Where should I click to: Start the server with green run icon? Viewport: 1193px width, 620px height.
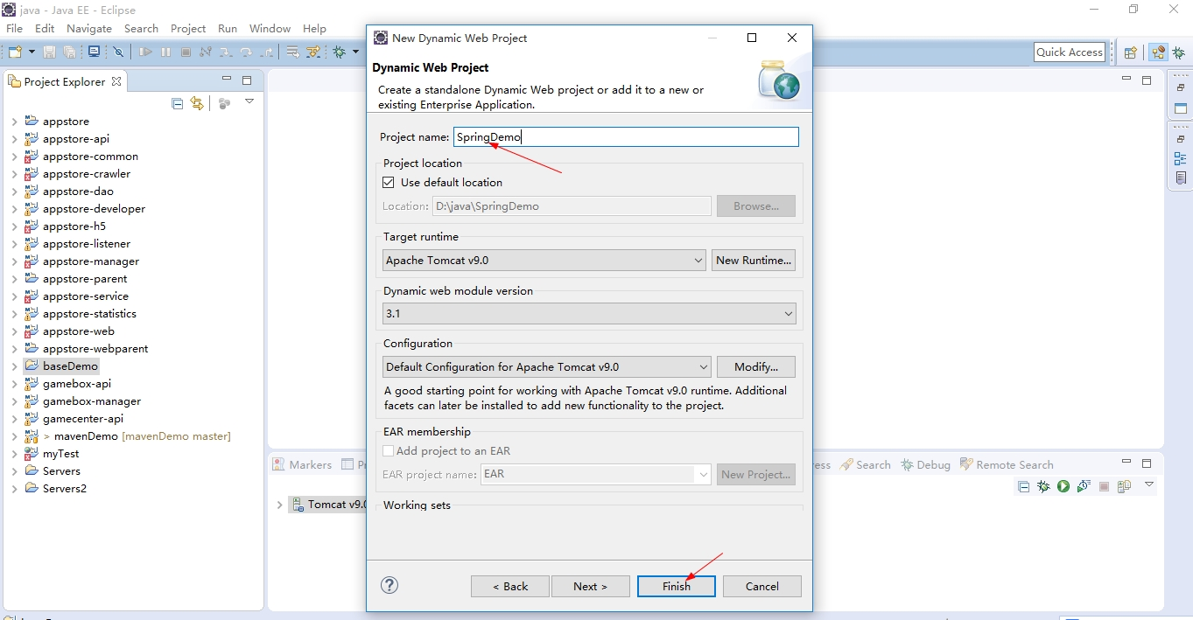point(1063,486)
